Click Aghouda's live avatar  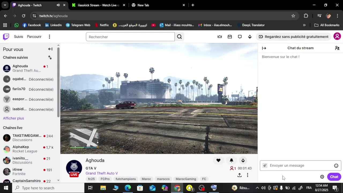(x=74, y=168)
